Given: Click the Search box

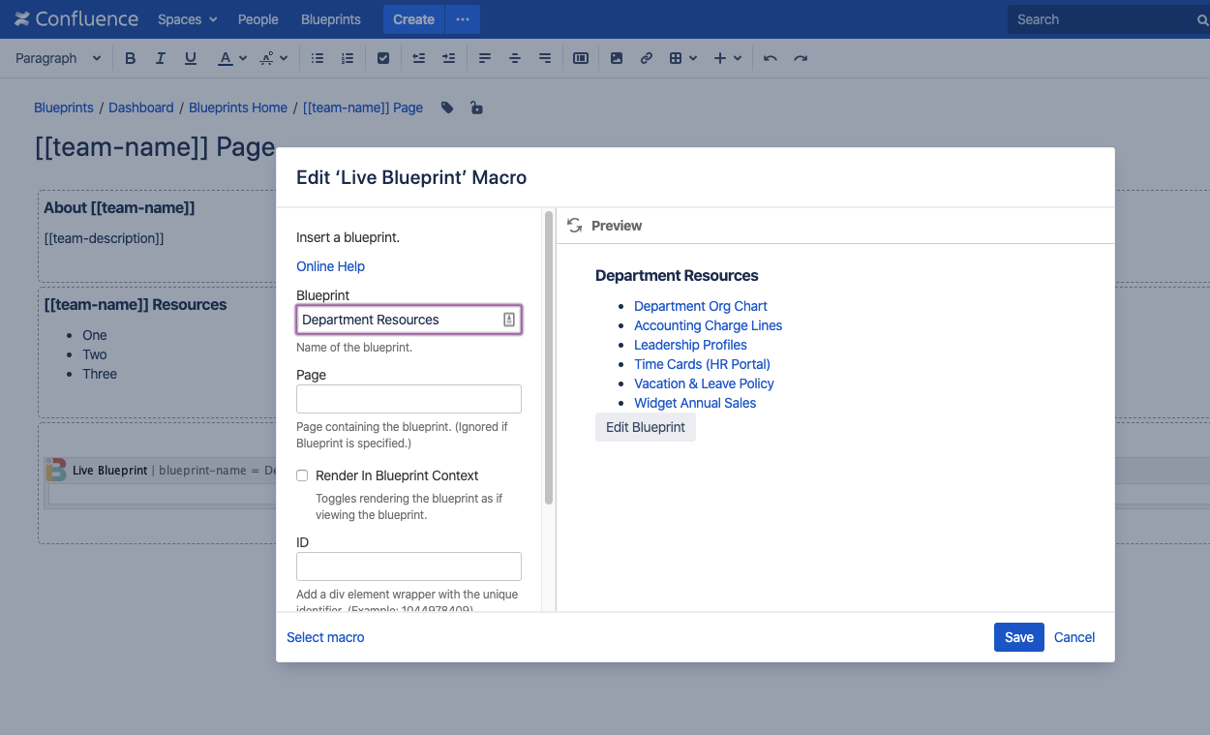Looking at the screenshot, I should pyautogui.click(x=1108, y=19).
